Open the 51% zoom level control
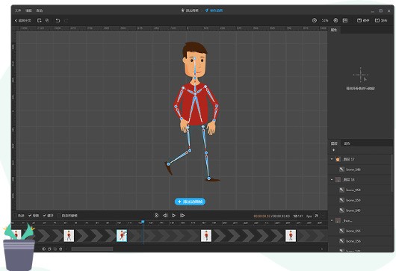The width and height of the screenshot is (396, 271). (x=325, y=20)
